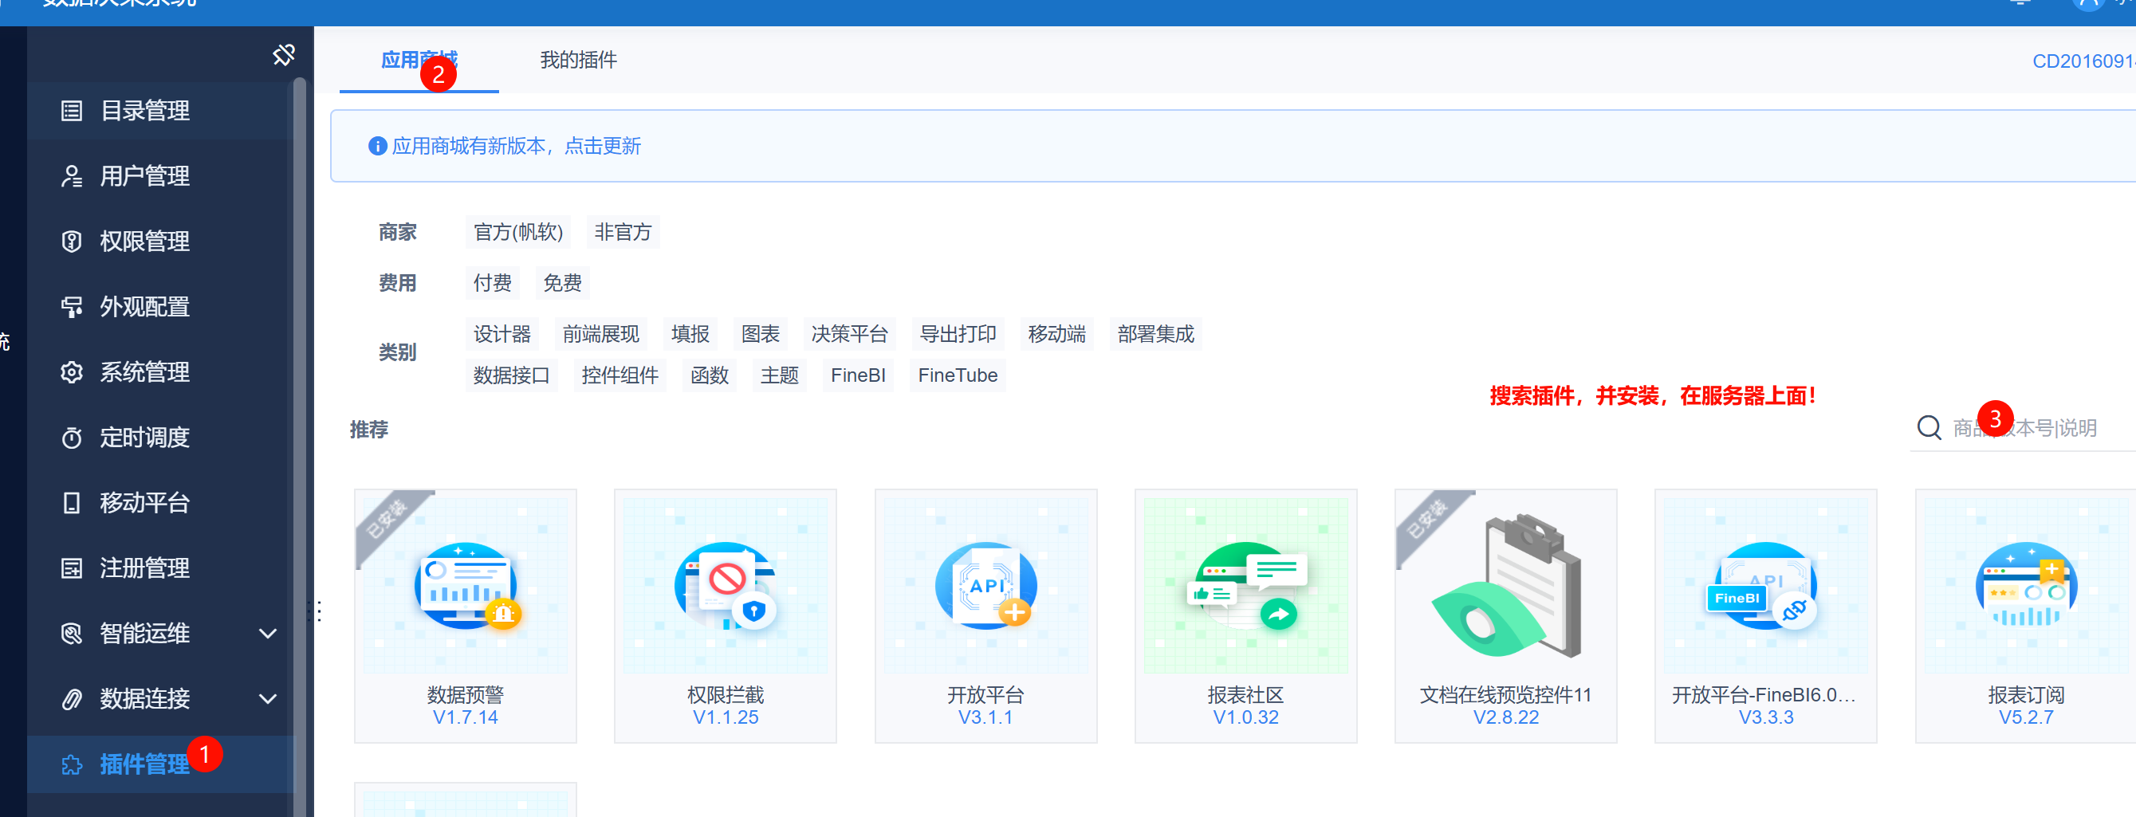Open the 权限拦截 plugin thumbnail

click(726, 585)
